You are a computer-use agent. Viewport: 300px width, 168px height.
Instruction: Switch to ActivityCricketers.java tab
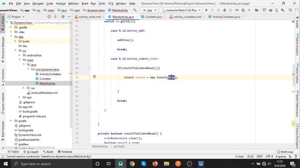click(x=226, y=17)
